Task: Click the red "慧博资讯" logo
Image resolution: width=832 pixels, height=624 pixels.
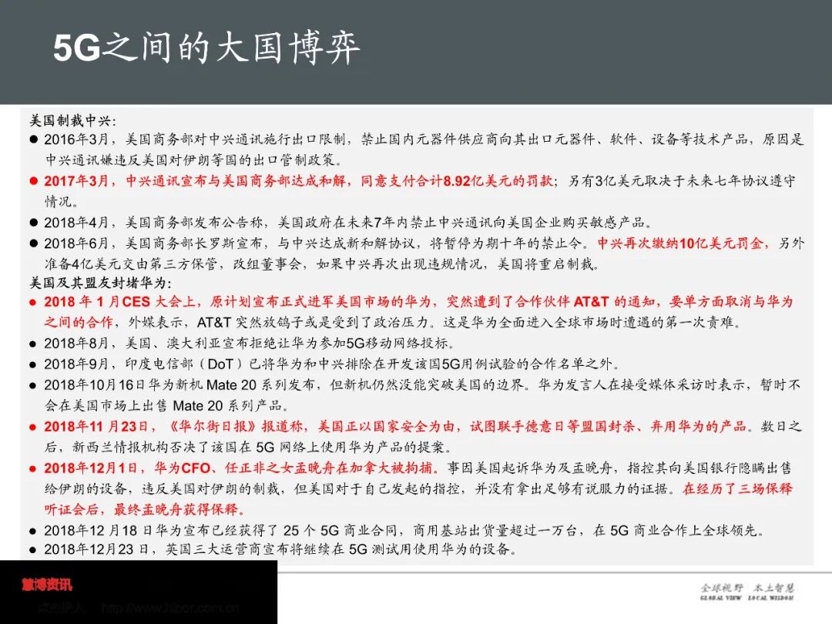Action: (x=47, y=585)
